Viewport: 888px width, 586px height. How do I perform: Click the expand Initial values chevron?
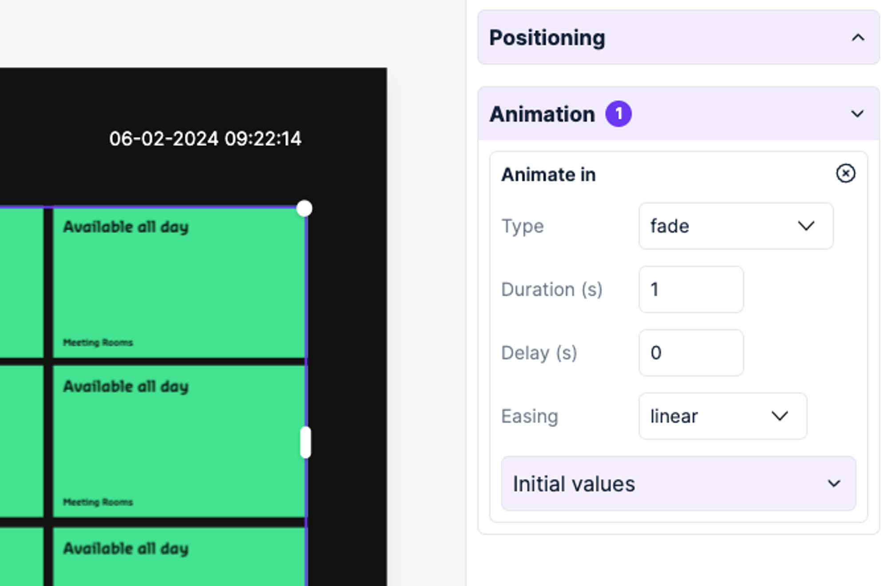[834, 484]
